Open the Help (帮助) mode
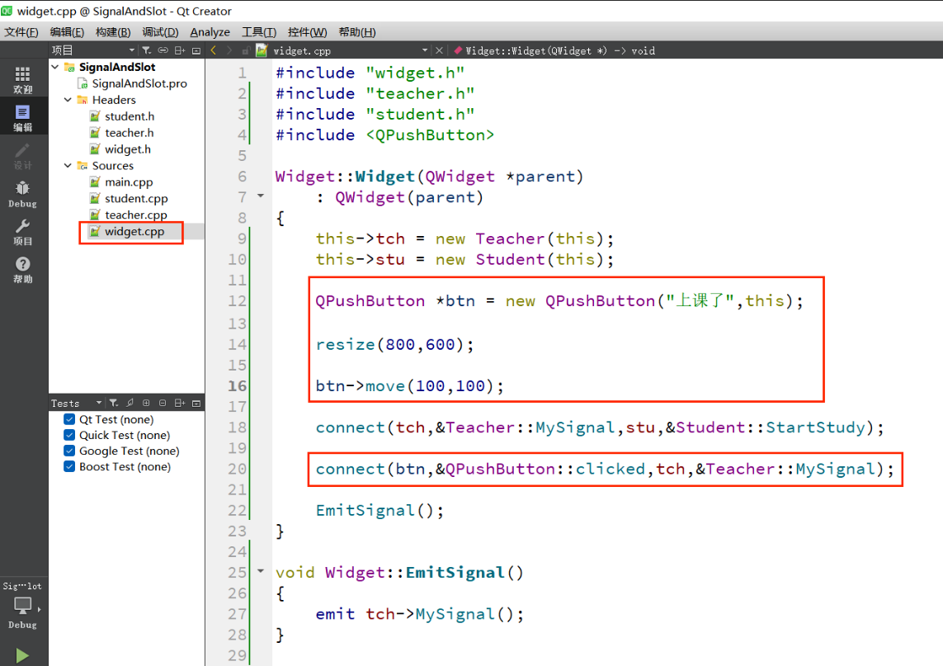Image resolution: width=943 pixels, height=666 pixels. click(23, 270)
